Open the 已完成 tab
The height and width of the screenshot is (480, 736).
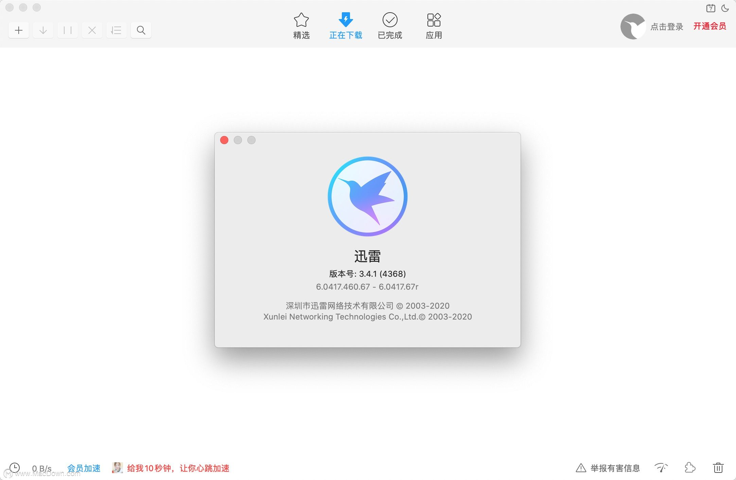point(390,26)
